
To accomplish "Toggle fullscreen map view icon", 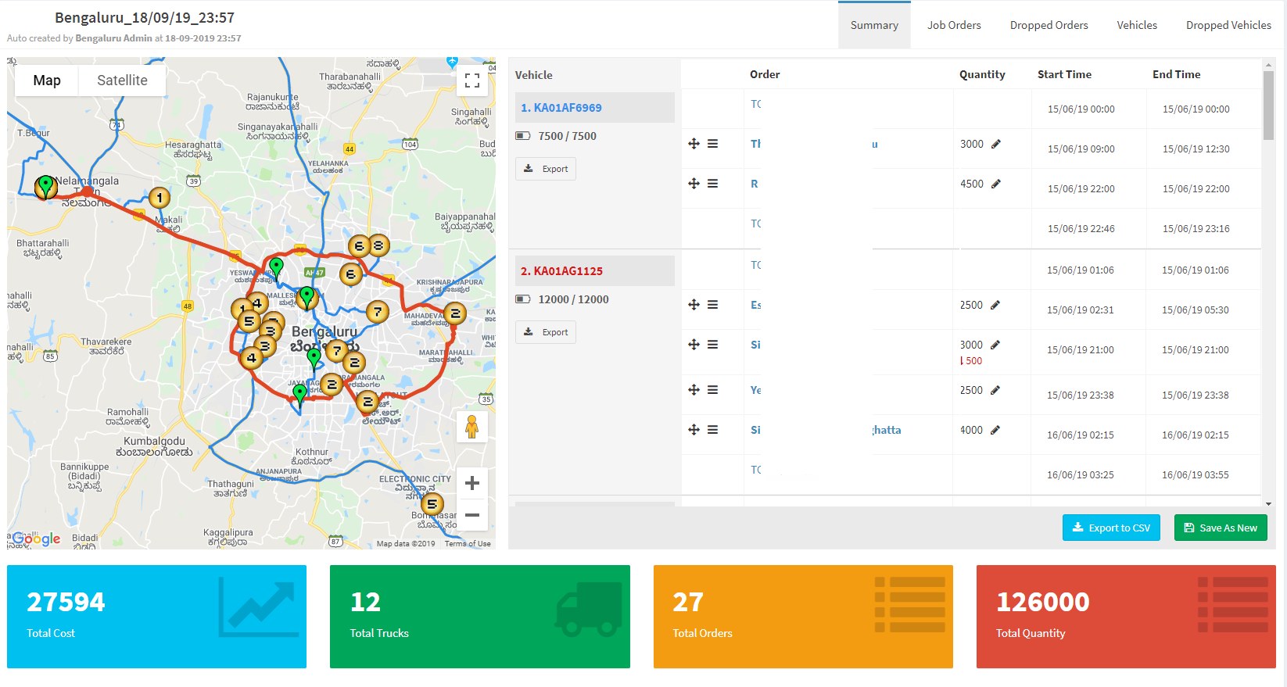I will point(472,80).
